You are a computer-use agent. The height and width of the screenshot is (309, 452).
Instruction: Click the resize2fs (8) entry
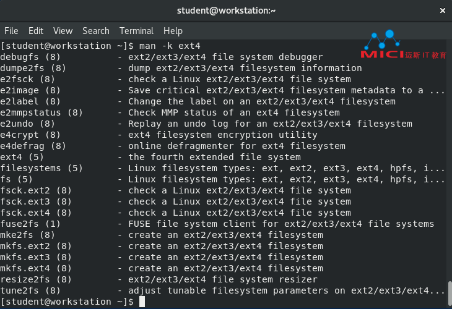point(36,279)
